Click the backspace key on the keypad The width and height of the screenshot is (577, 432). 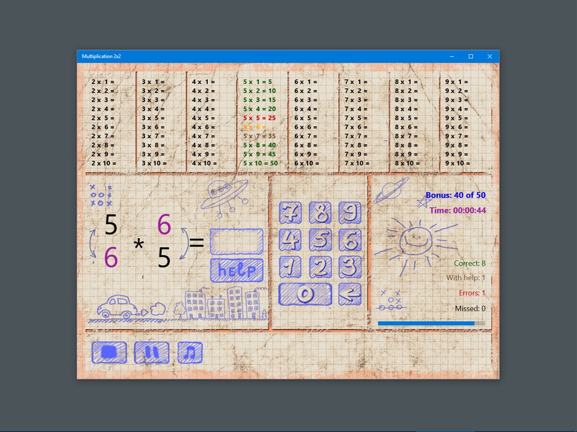coord(351,295)
